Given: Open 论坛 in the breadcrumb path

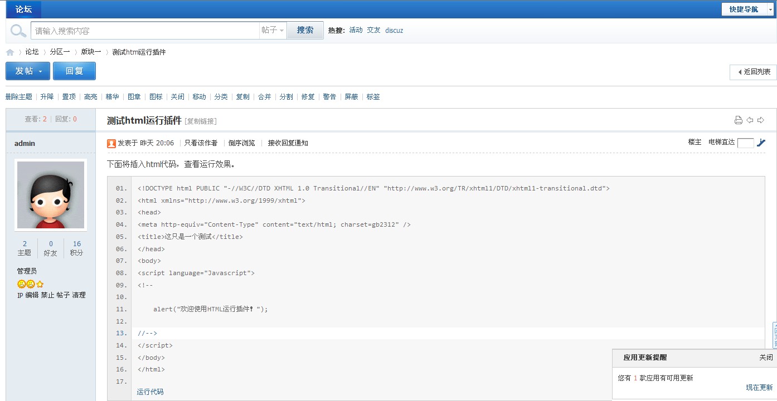Looking at the screenshot, I should (32, 52).
